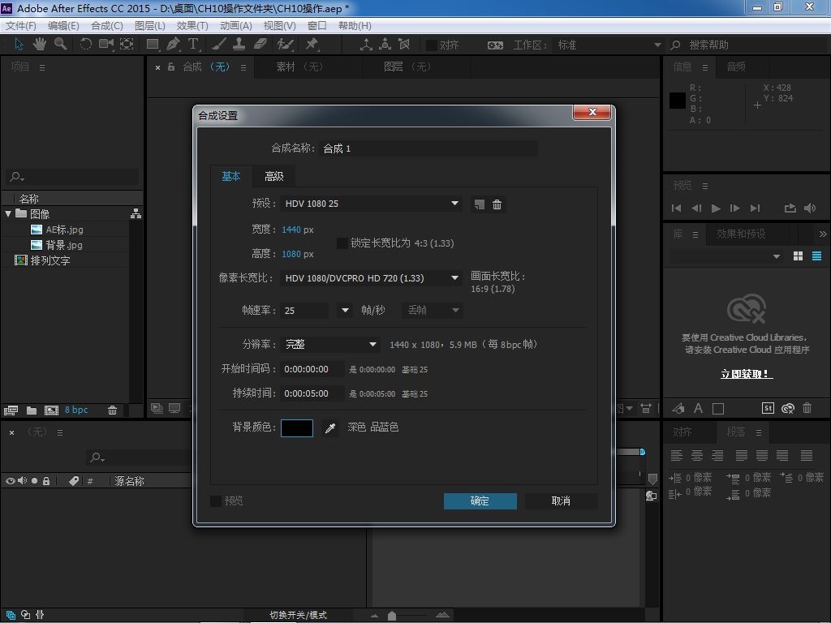Switch library to list view
This screenshot has width=831, height=623.
[x=816, y=256]
